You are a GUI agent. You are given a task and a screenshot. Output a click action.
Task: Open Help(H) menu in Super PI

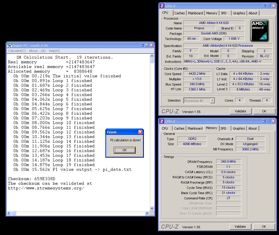tap(54, 51)
